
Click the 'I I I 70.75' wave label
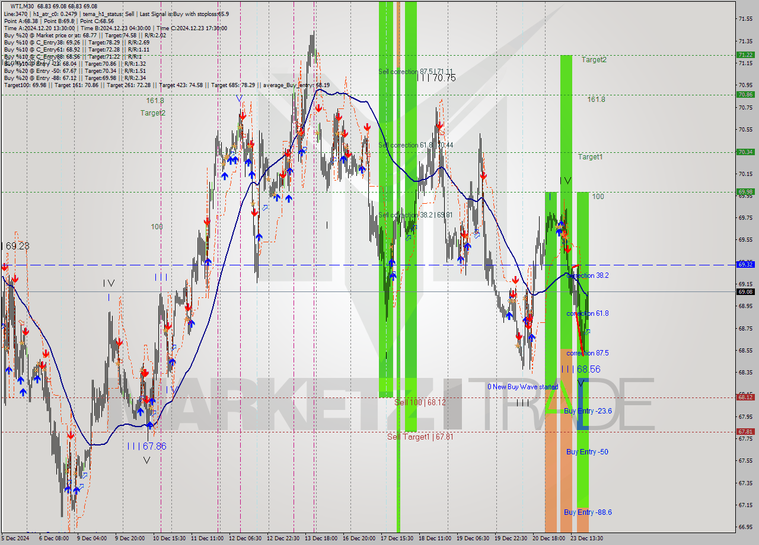pos(436,78)
